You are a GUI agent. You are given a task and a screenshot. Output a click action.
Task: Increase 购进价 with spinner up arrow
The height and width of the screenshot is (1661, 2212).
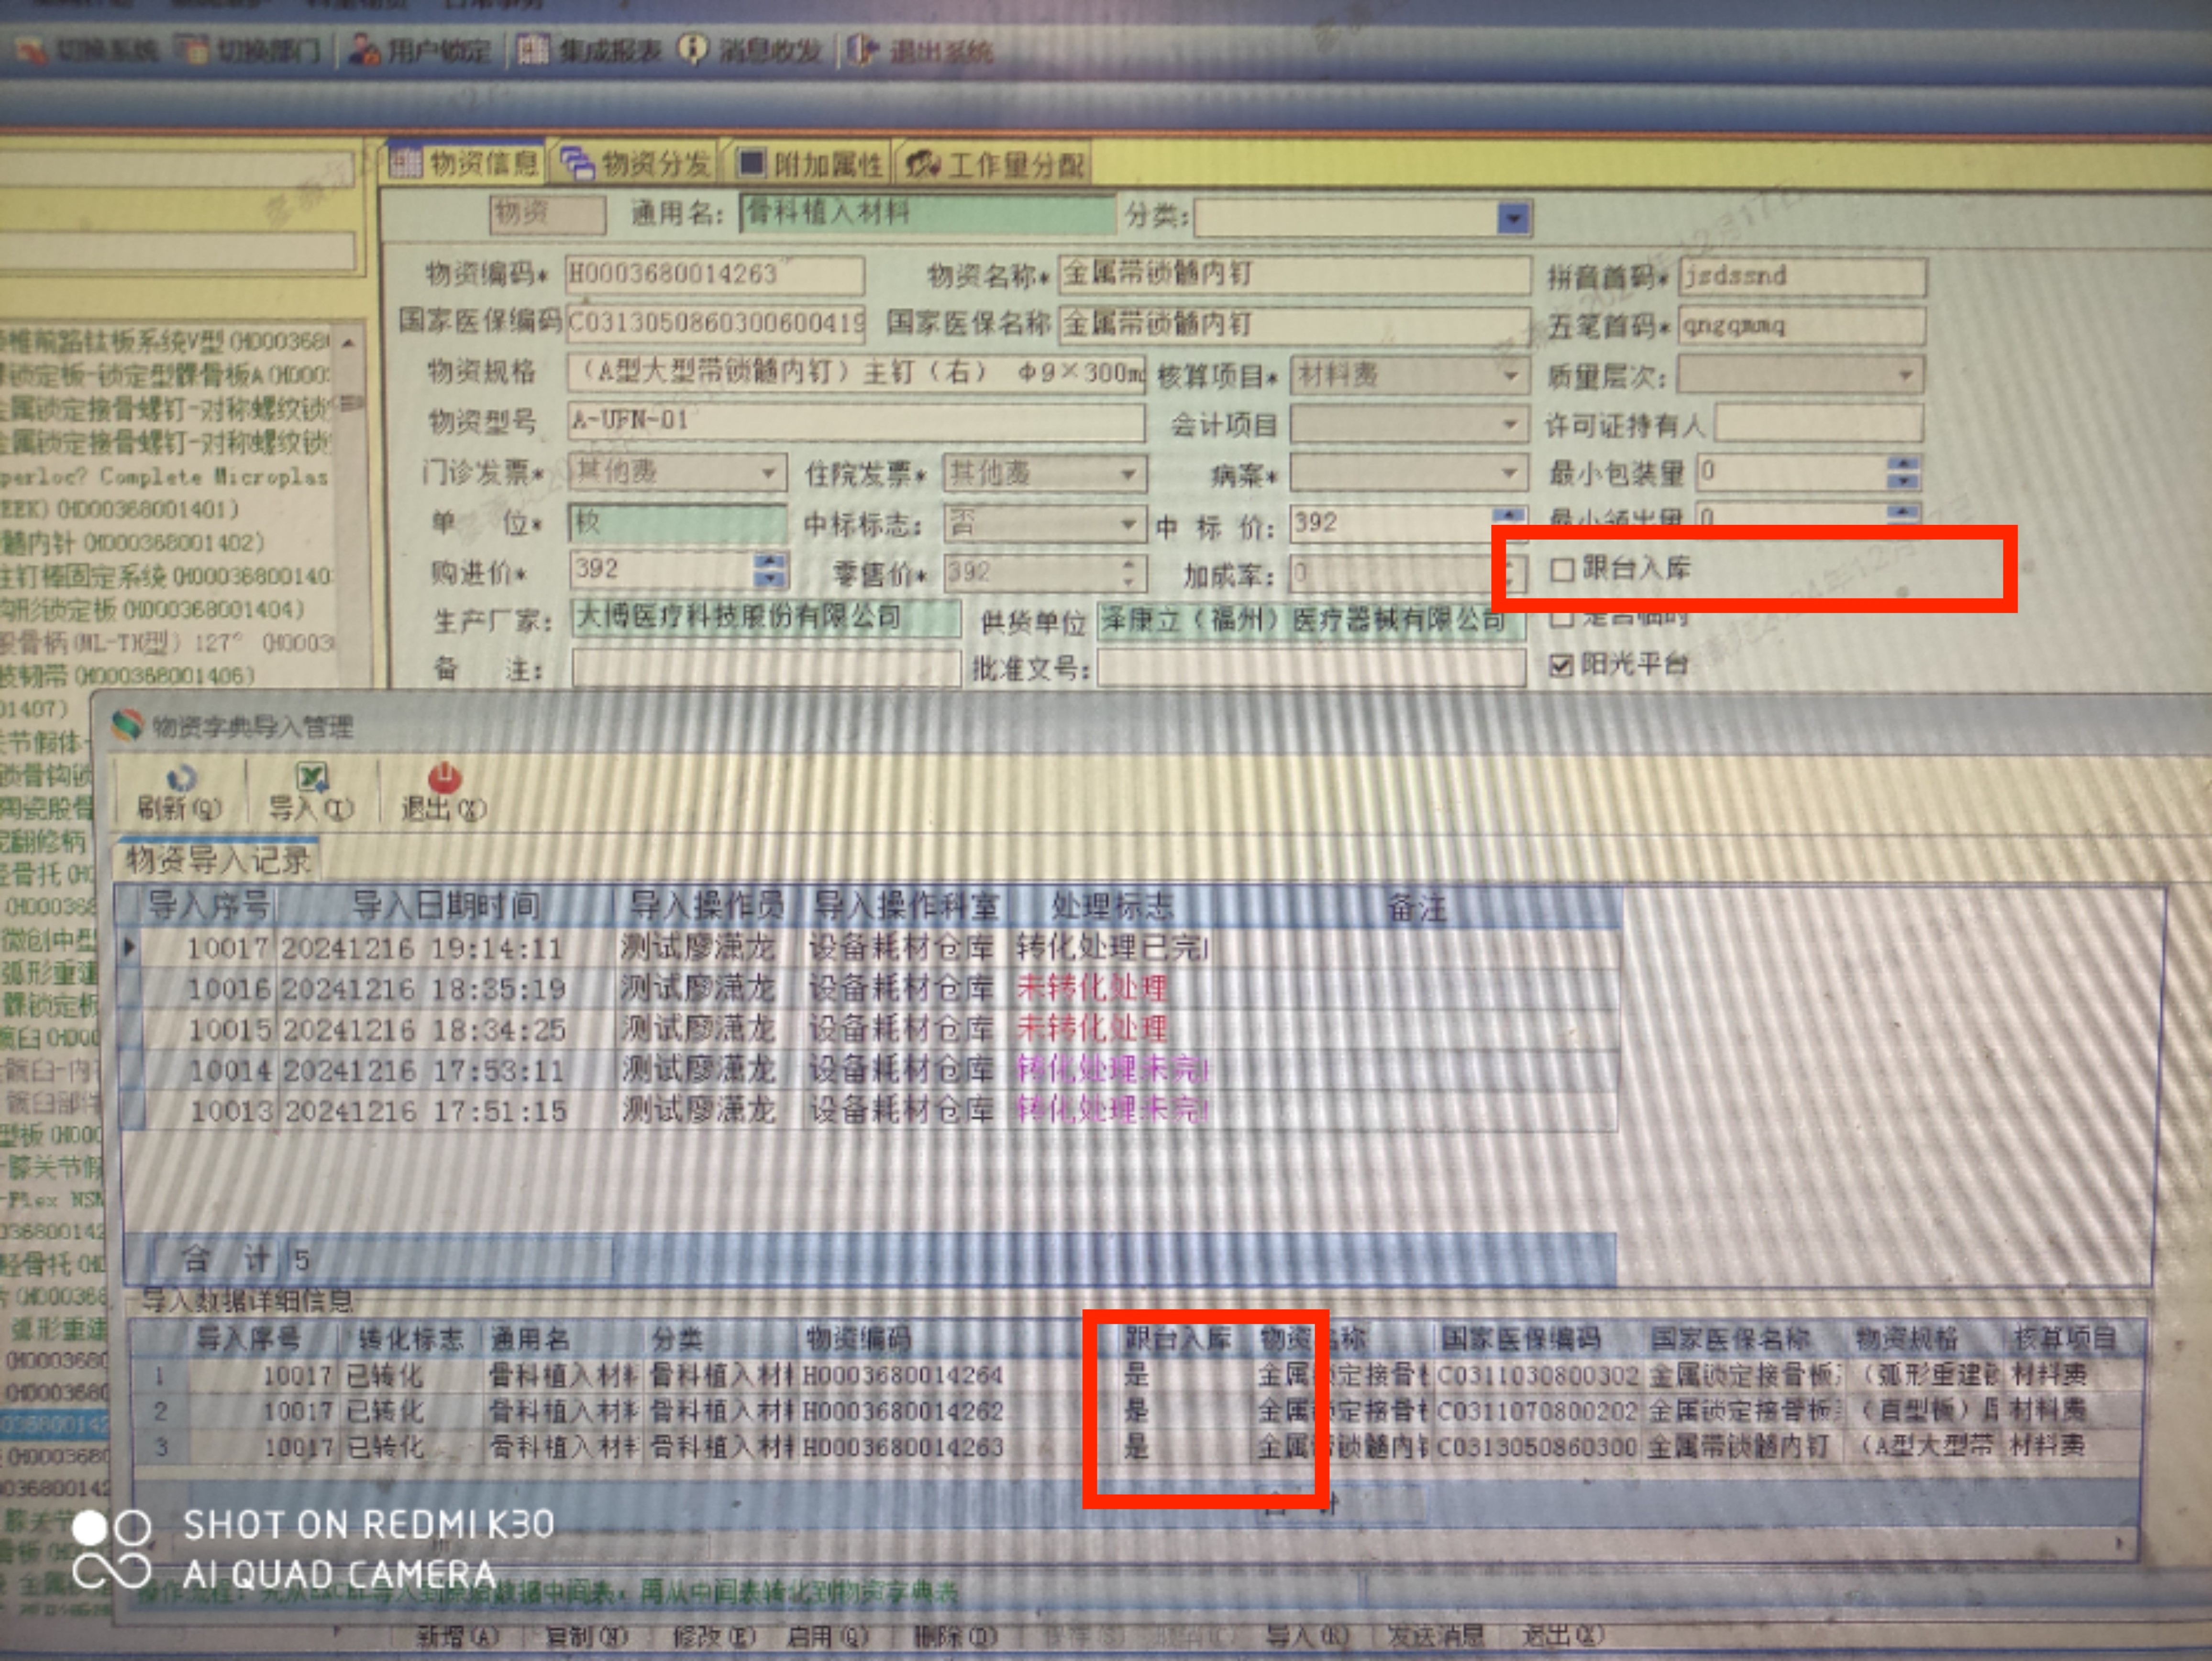769,561
